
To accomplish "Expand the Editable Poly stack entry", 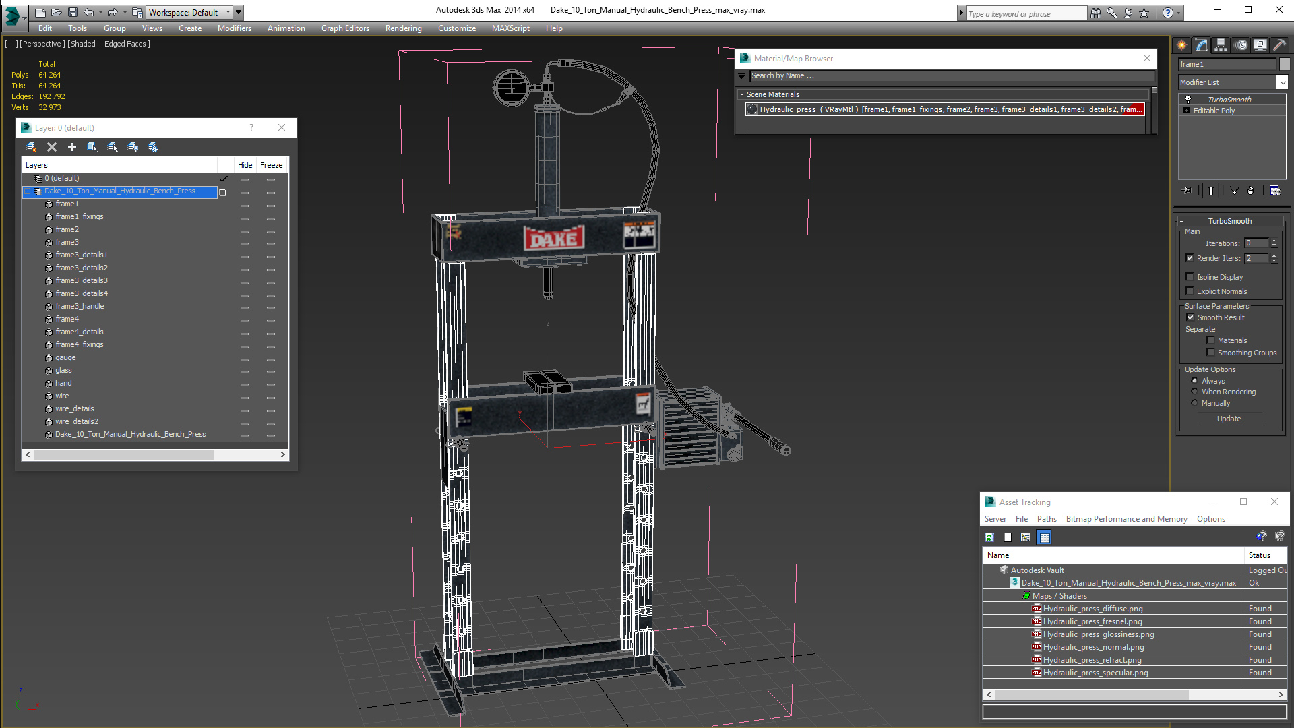I will point(1186,111).
